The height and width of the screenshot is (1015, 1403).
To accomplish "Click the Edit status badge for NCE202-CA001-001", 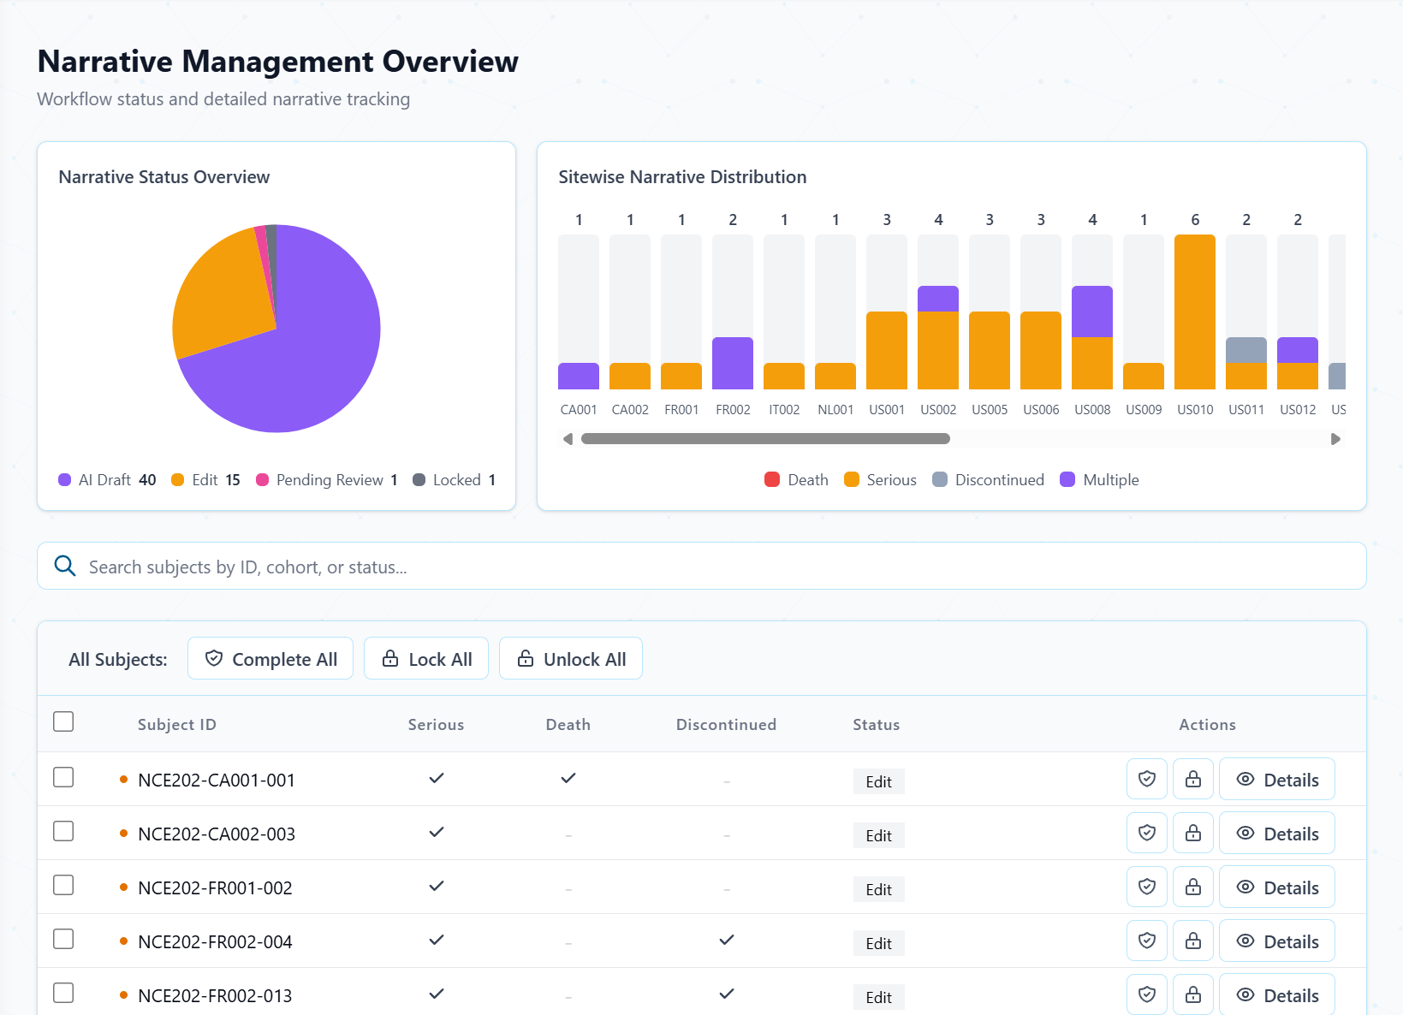I will coord(879,781).
